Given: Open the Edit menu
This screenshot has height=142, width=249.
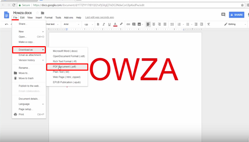Looking at the screenshot, I should 22,18.
